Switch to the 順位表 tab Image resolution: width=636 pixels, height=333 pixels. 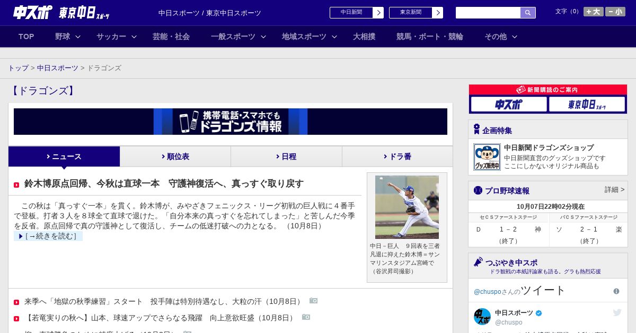point(175,156)
